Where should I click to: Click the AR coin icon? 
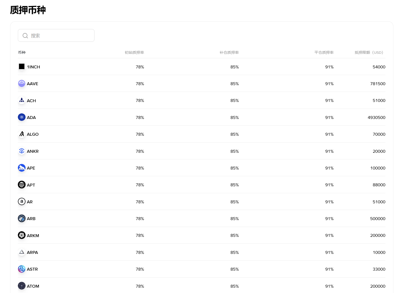(x=22, y=201)
